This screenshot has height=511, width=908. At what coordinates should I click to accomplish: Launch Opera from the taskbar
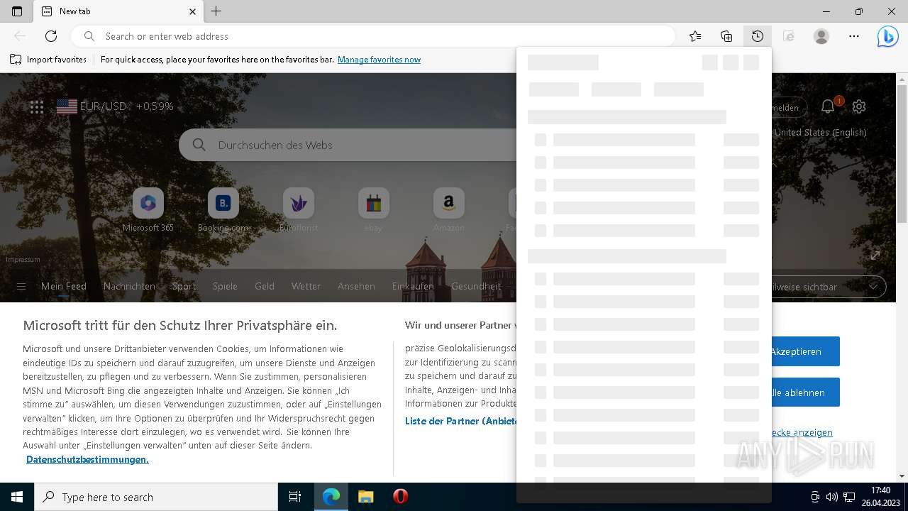[400, 497]
